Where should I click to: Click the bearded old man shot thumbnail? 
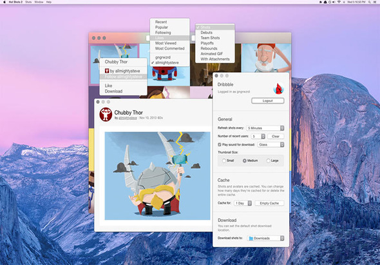tap(267, 58)
